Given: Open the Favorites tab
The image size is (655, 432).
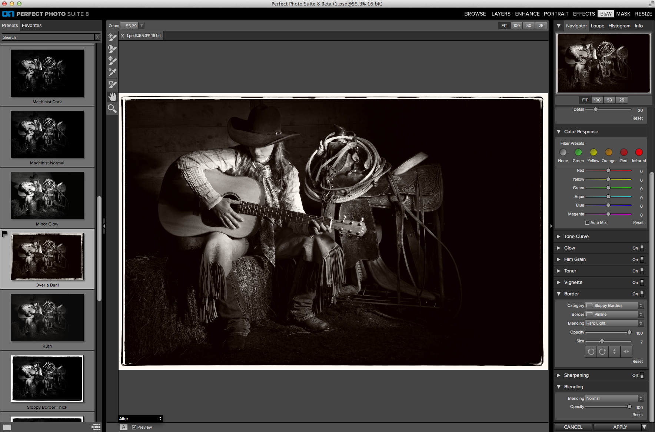Looking at the screenshot, I should [x=32, y=26].
